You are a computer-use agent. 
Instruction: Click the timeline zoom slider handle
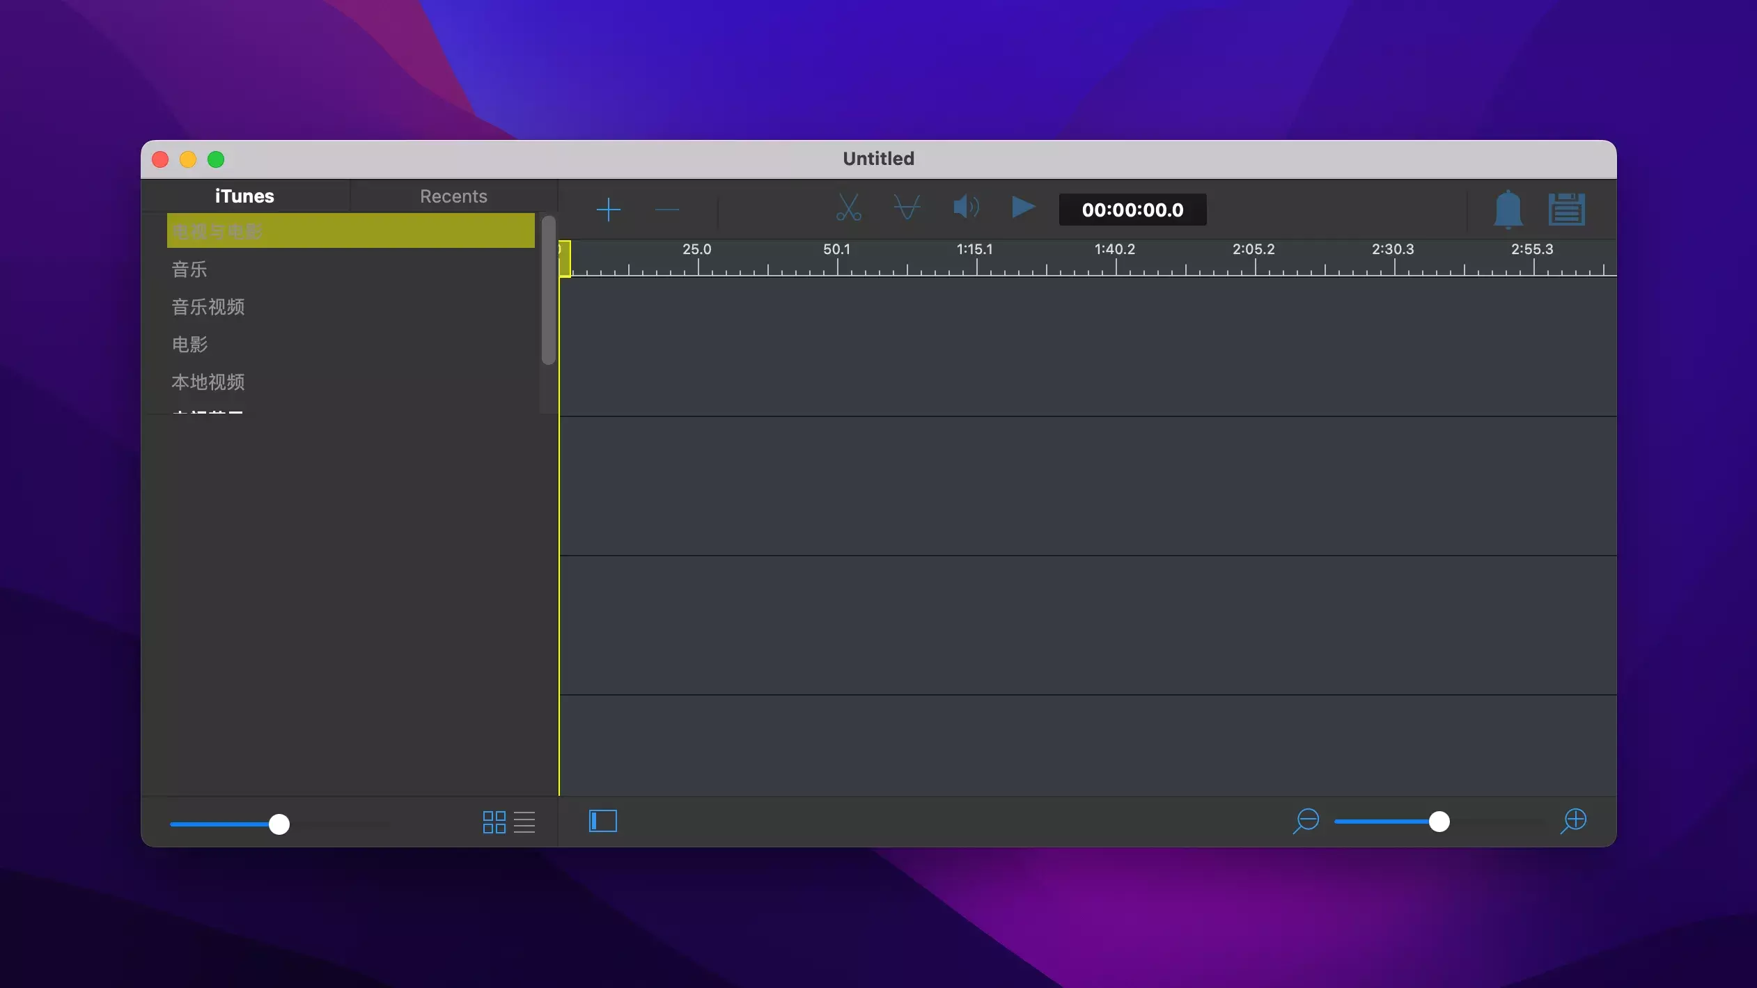point(1439,822)
